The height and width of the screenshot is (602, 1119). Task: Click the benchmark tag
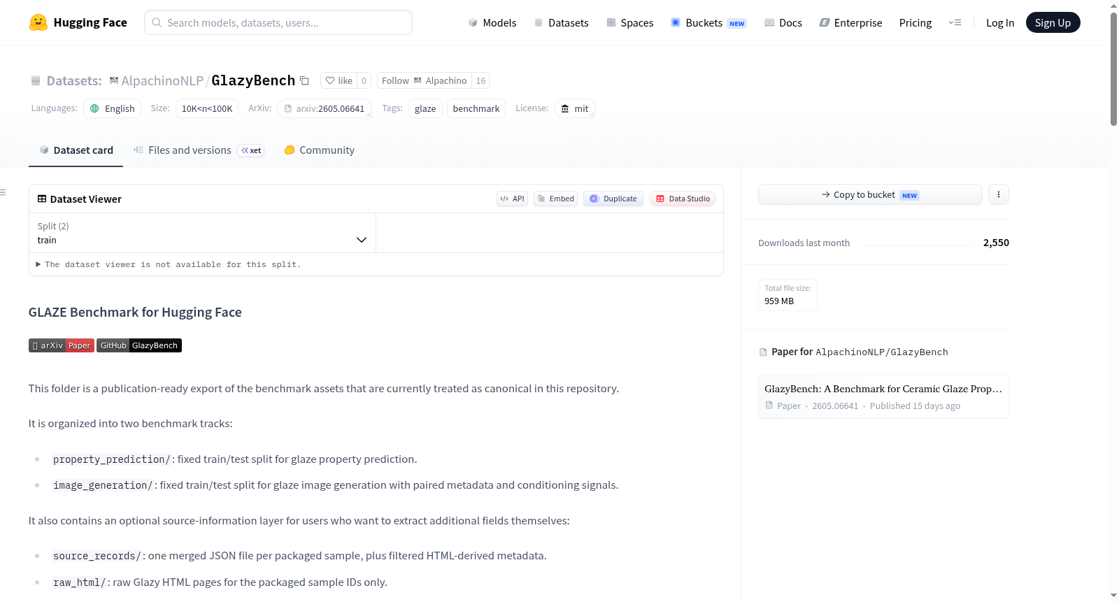(x=476, y=108)
